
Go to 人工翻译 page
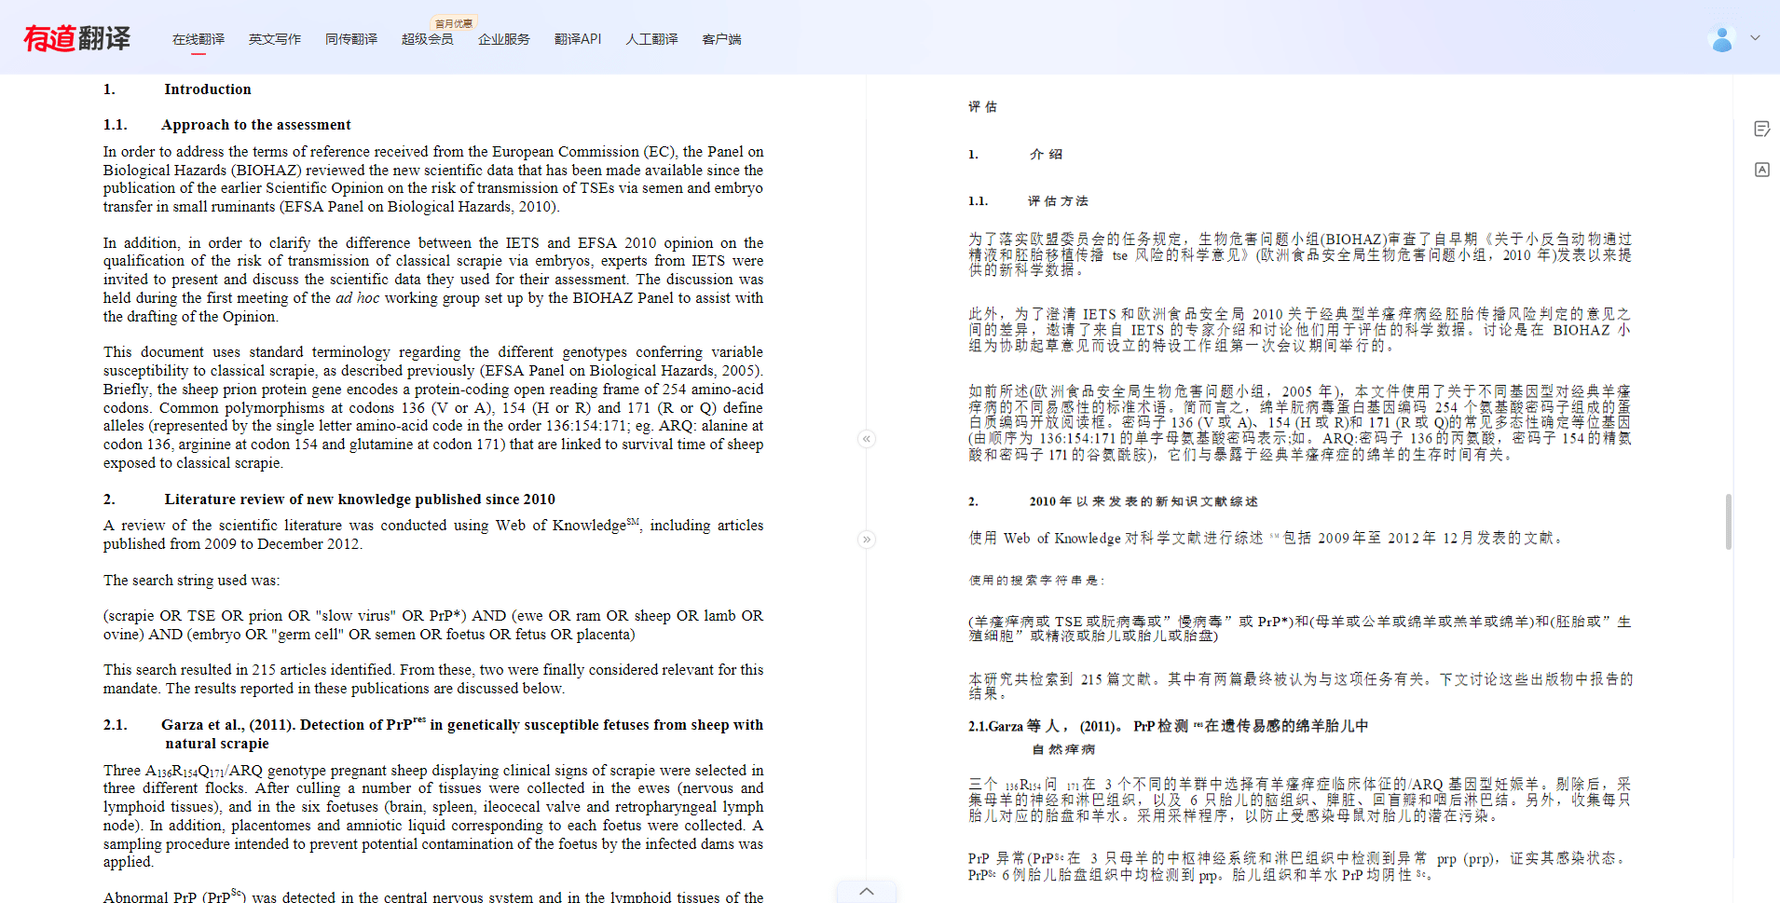[x=651, y=39]
